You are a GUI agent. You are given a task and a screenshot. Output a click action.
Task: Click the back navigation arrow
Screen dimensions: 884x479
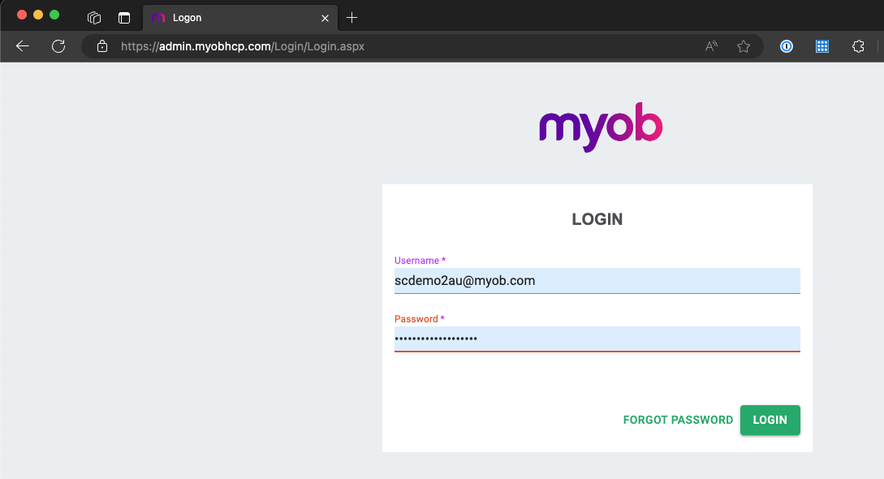click(x=22, y=46)
